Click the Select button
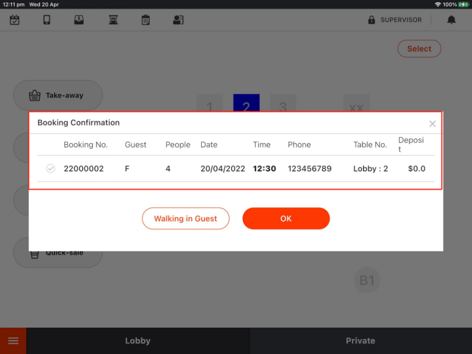Screen dimensions: 472x354 click(419, 49)
